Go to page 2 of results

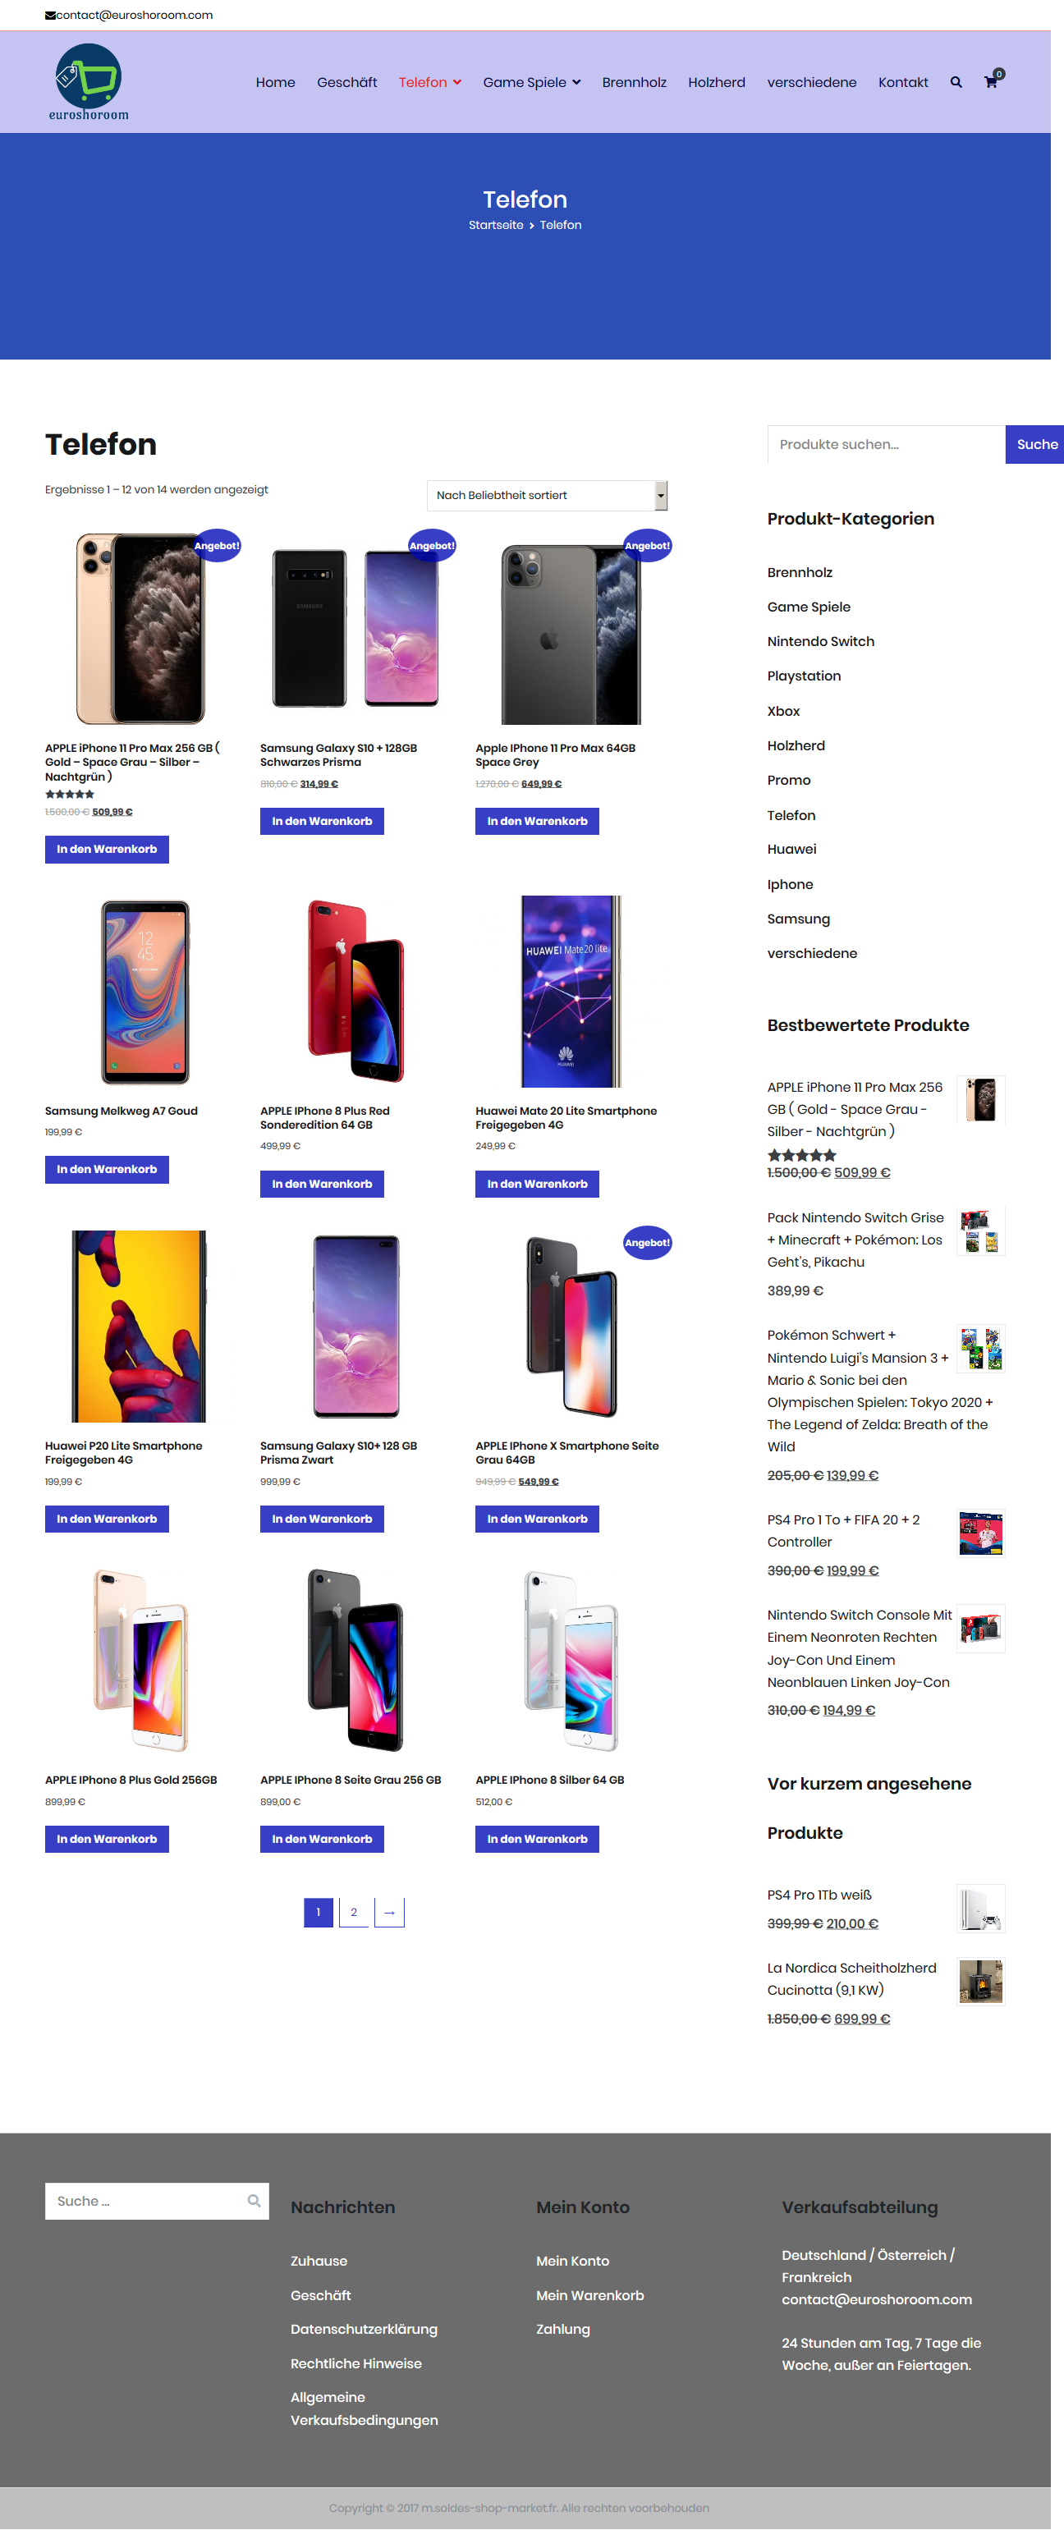(x=354, y=1912)
